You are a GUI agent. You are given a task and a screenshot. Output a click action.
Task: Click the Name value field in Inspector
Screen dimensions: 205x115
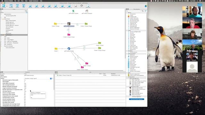coord(39,75)
